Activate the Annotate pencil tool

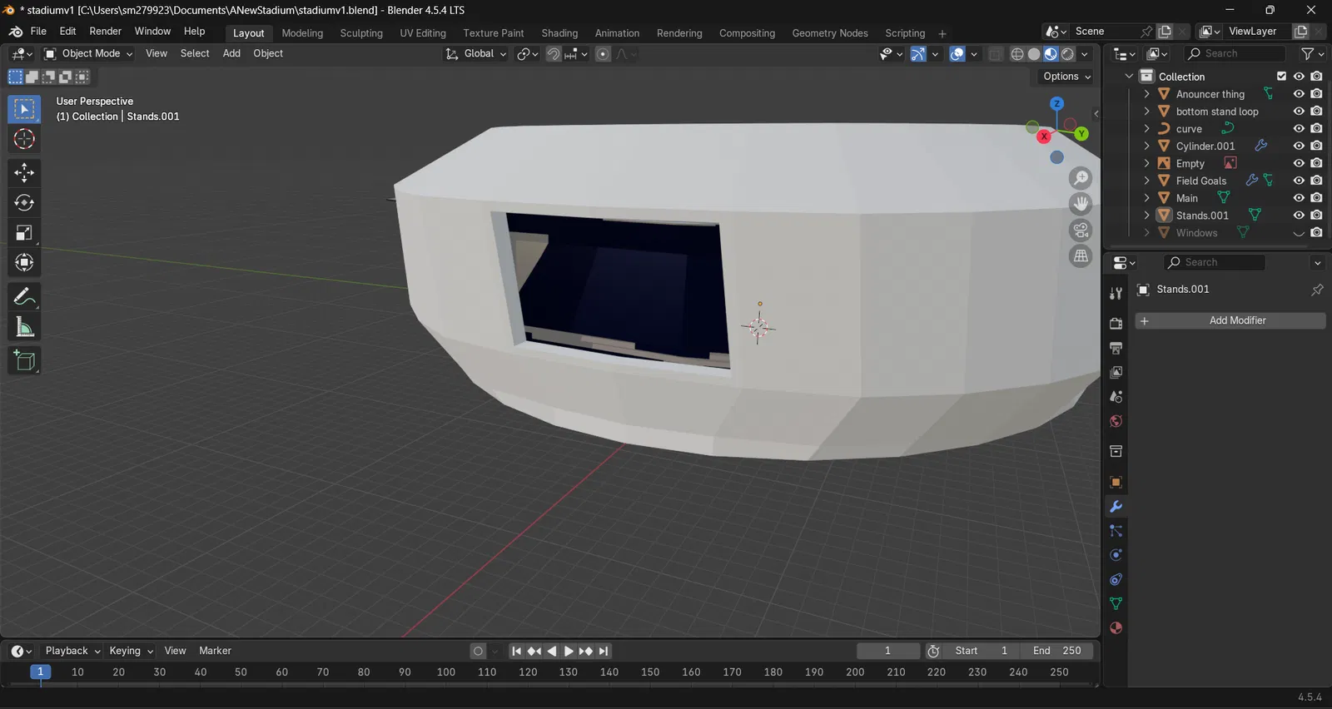24,297
